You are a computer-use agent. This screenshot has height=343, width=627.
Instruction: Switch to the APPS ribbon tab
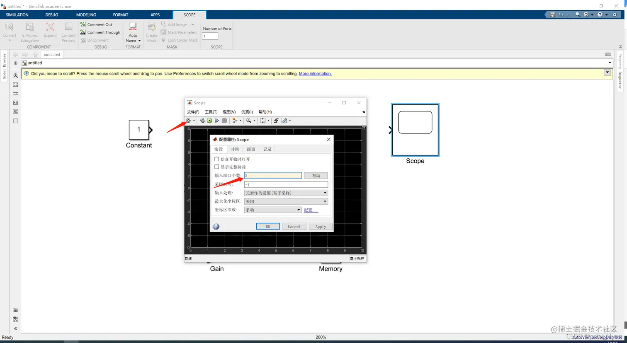pyautogui.click(x=155, y=15)
